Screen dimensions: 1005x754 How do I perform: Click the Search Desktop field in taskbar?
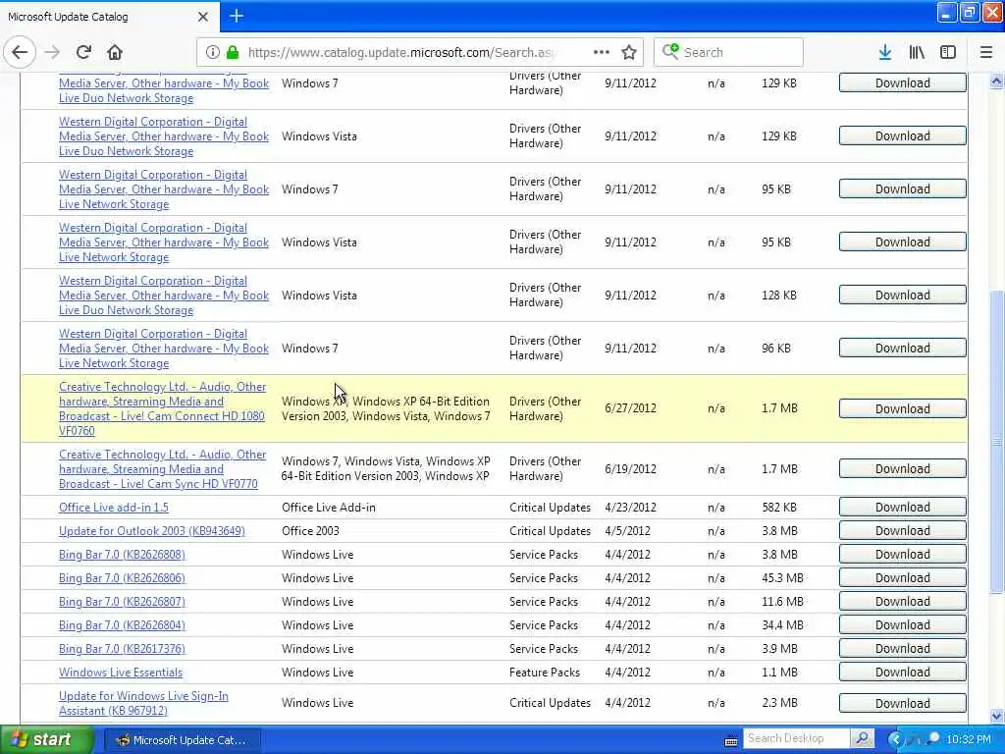tap(797, 738)
